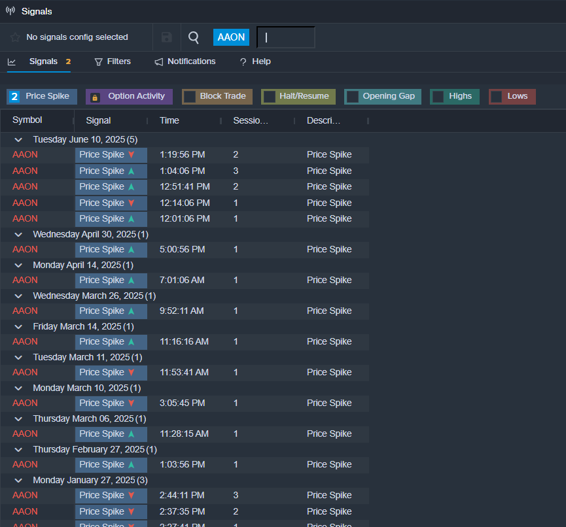Click the question mark Help icon

(x=243, y=62)
